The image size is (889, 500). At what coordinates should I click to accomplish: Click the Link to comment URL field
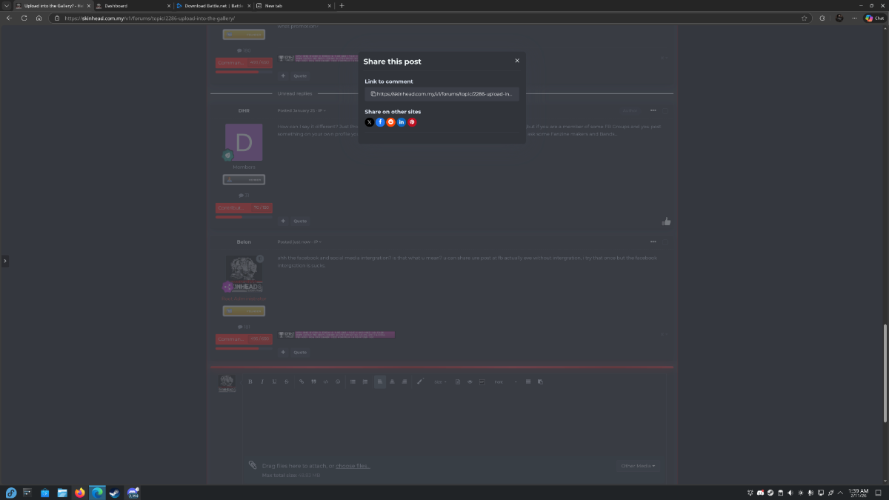click(x=444, y=94)
